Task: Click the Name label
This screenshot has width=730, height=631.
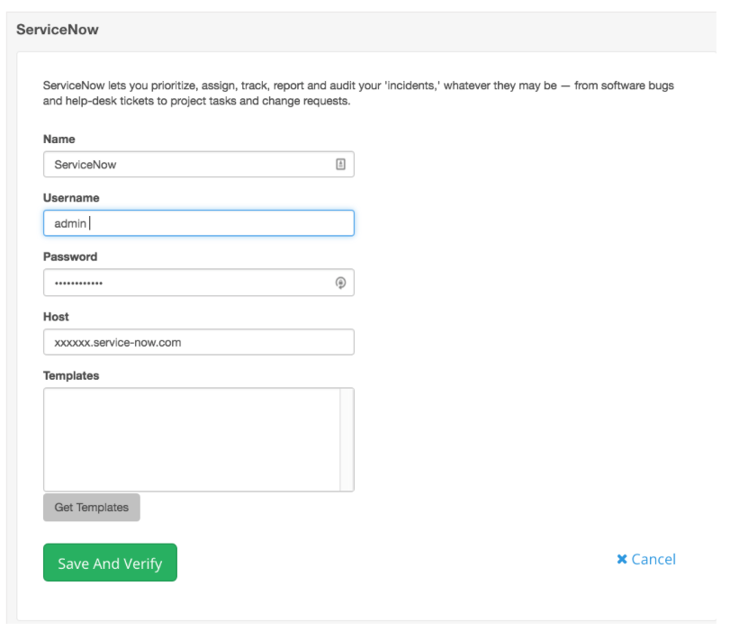Action: tap(59, 140)
